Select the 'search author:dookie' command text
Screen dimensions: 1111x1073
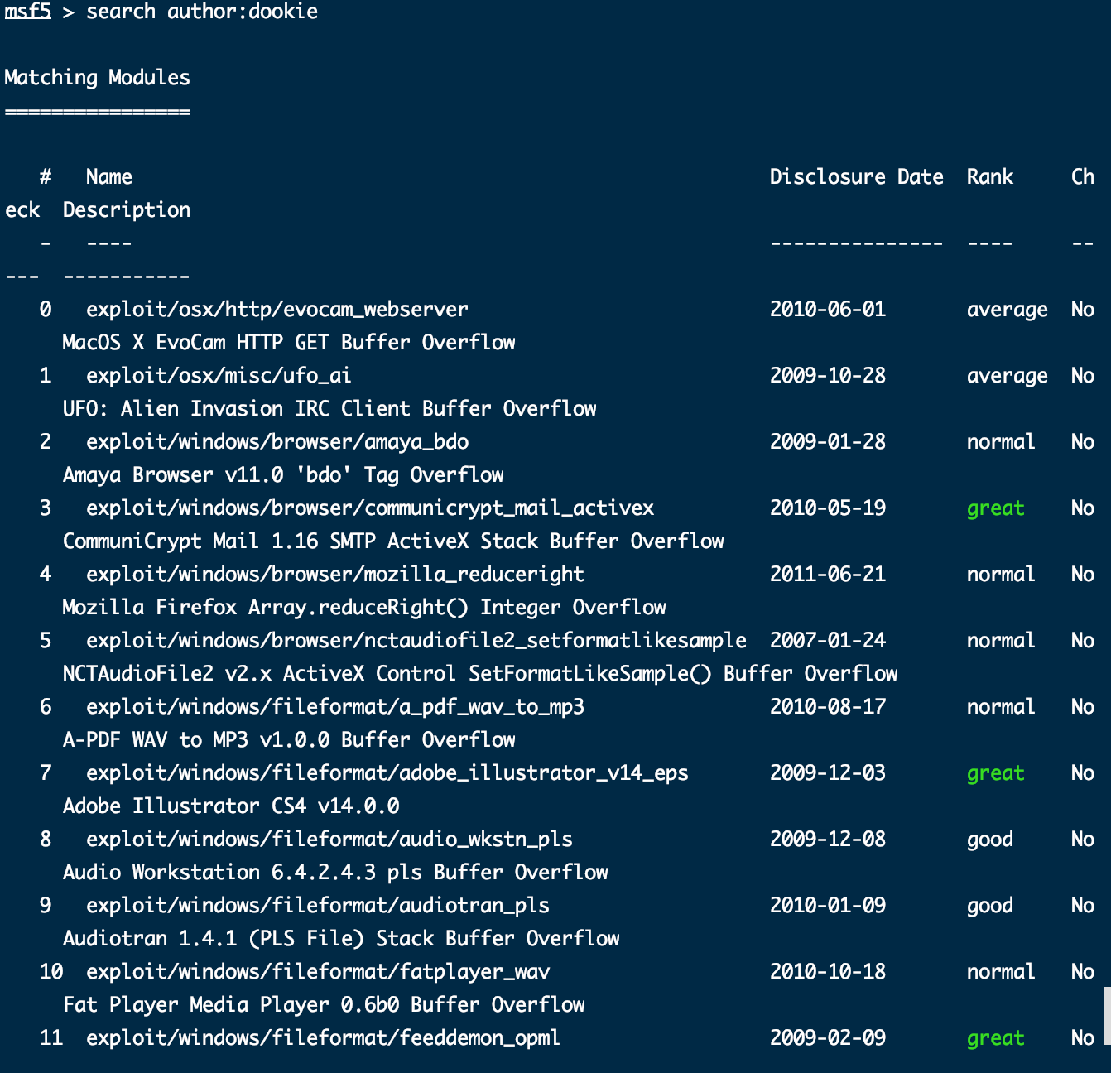pos(202,12)
